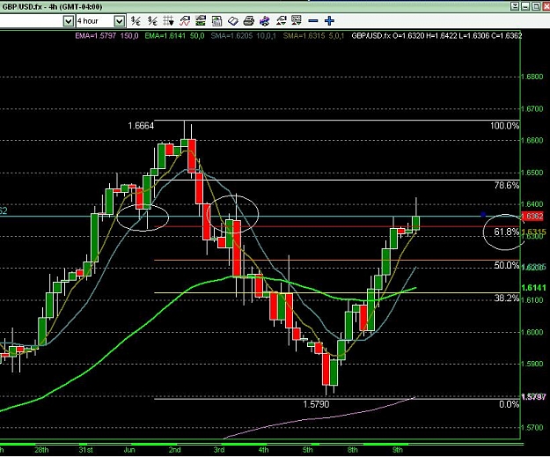550x457 pixels.
Task: Select the eraser tool icon
Action: pyautogui.click(x=233, y=21)
